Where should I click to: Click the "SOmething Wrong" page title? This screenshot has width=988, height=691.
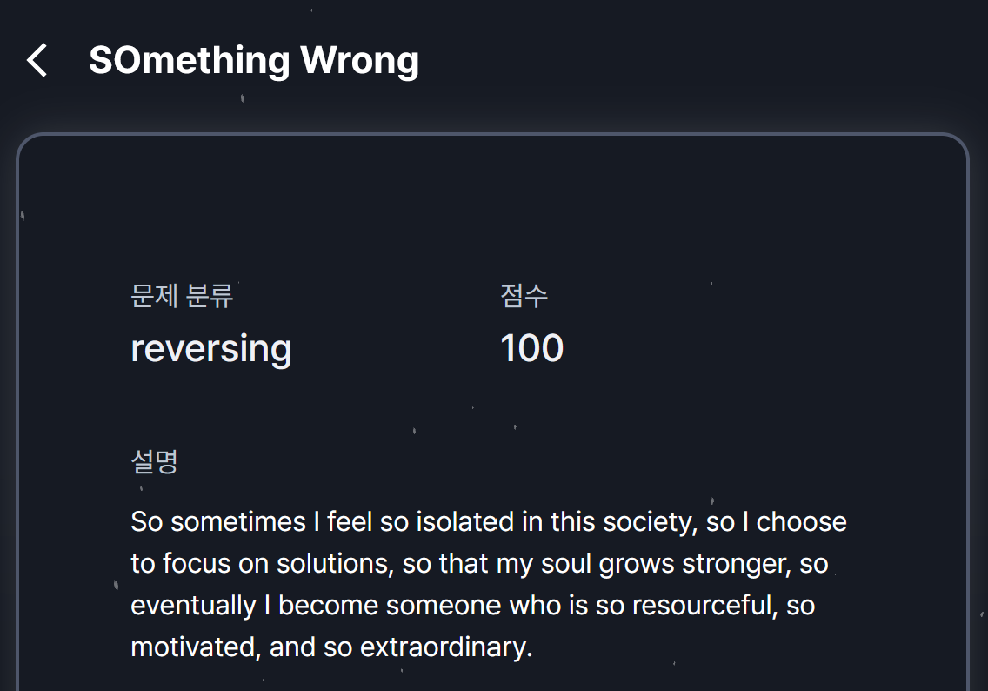pos(253,61)
